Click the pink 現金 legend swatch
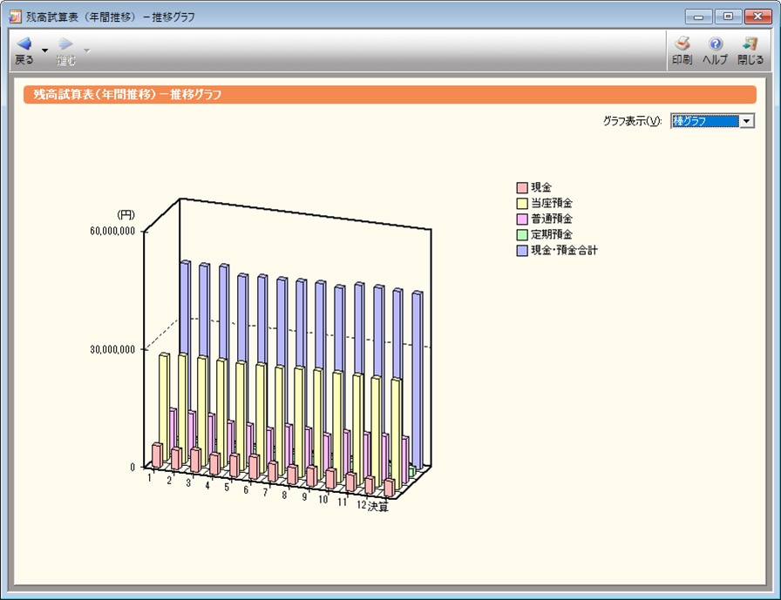781x600 pixels. (x=522, y=188)
